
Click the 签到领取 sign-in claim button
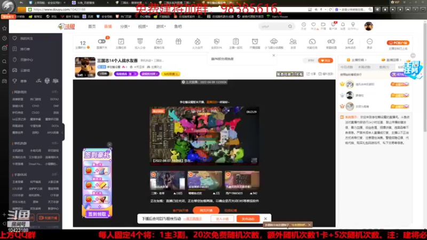click(97, 214)
